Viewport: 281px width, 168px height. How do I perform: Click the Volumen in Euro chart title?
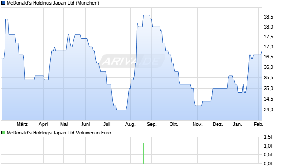click(59, 133)
